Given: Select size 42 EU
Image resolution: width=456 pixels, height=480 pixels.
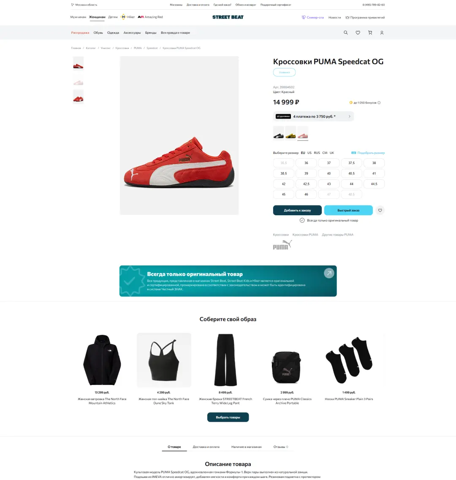Looking at the screenshot, I should coord(284,184).
